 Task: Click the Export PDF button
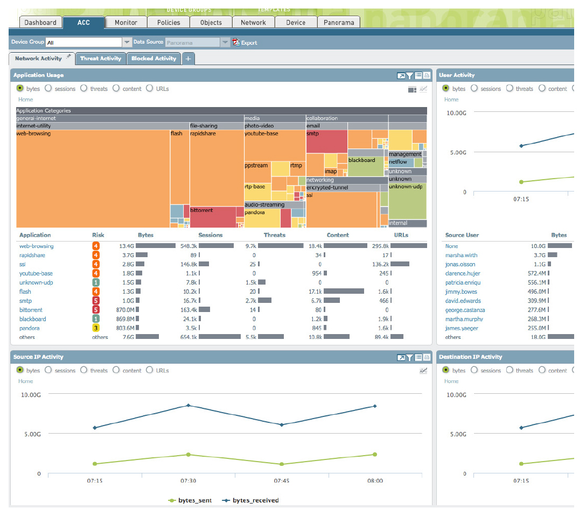point(245,43)
